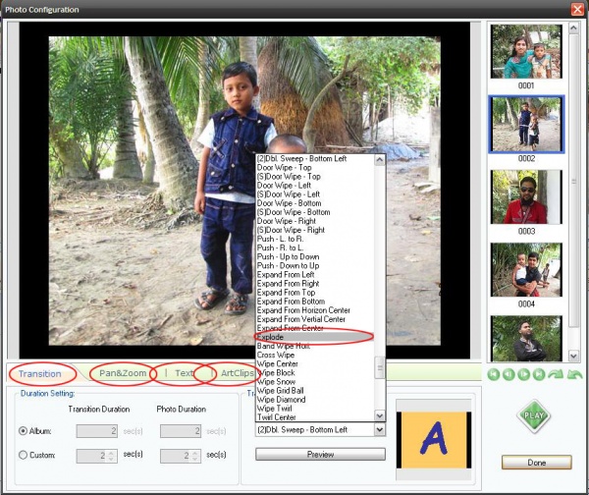Choose 'Expand From Right' transition

315,284
